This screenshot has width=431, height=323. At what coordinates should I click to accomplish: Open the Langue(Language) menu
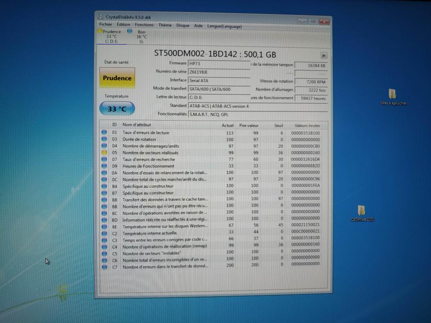pos(224,26)
